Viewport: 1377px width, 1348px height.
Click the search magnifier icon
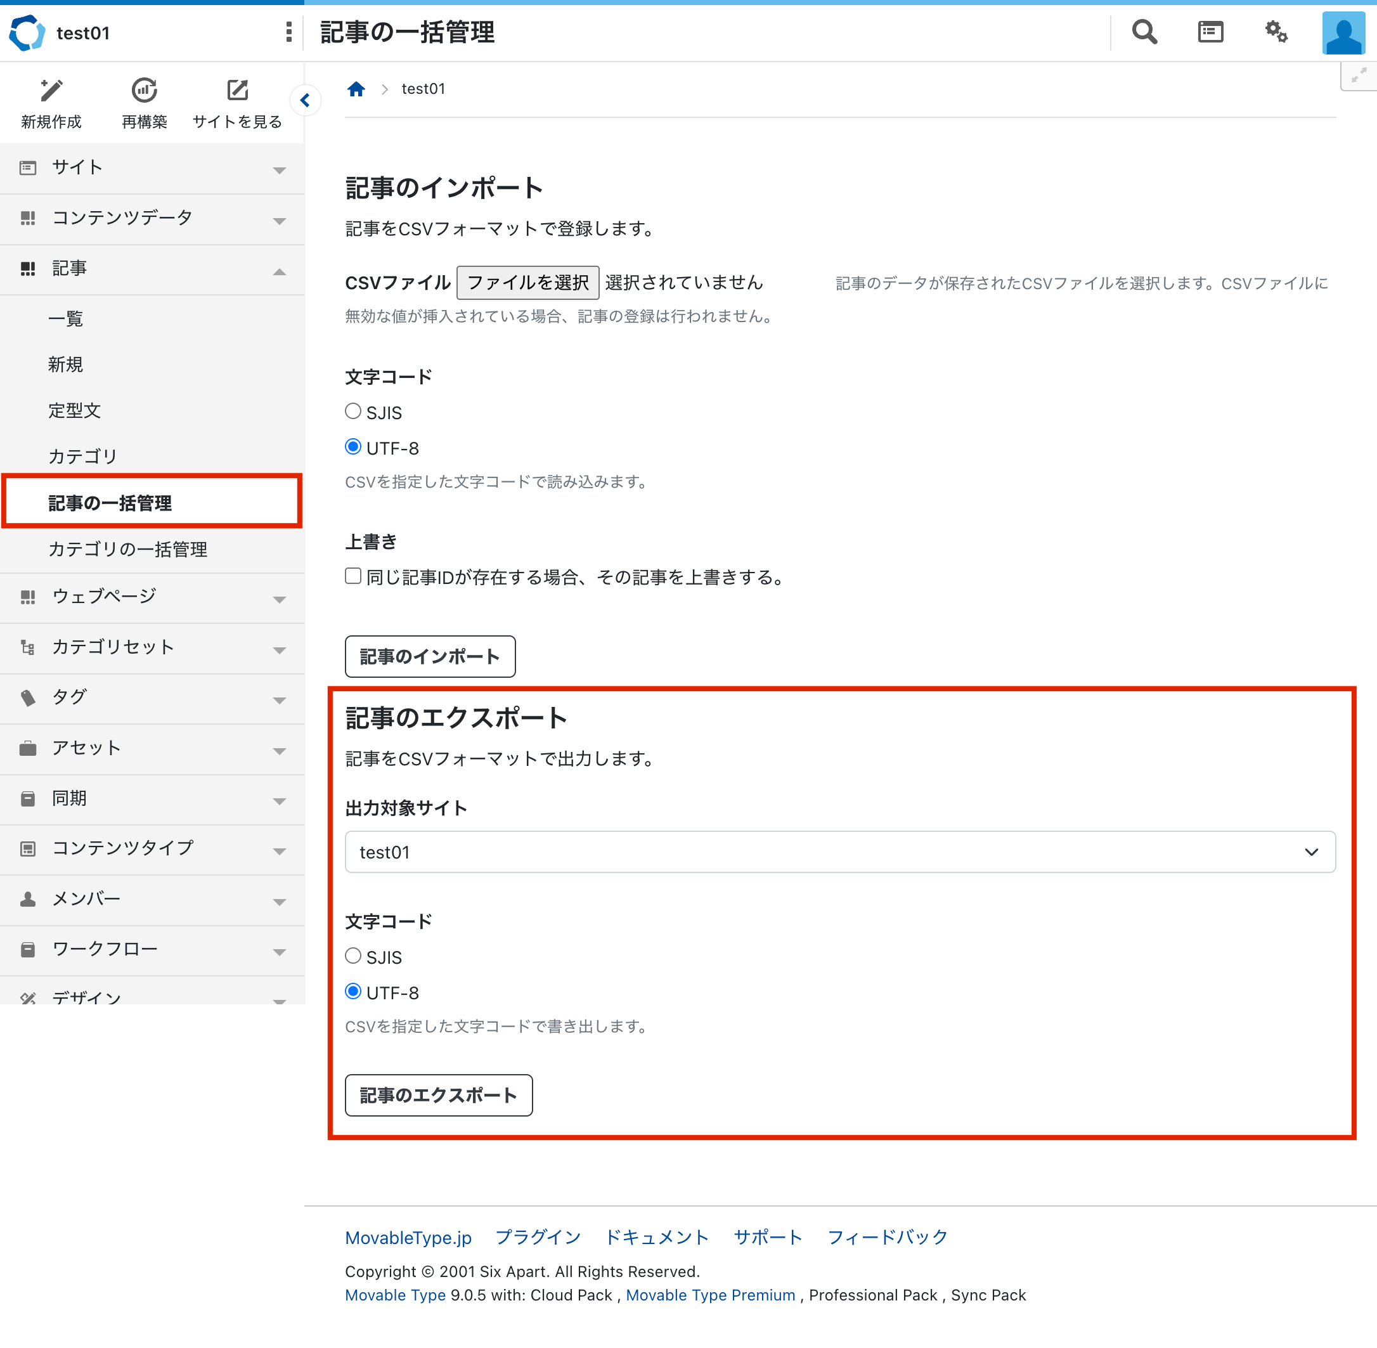1144,32
